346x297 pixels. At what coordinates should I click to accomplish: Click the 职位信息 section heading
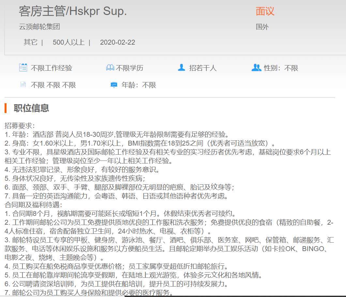31,108
